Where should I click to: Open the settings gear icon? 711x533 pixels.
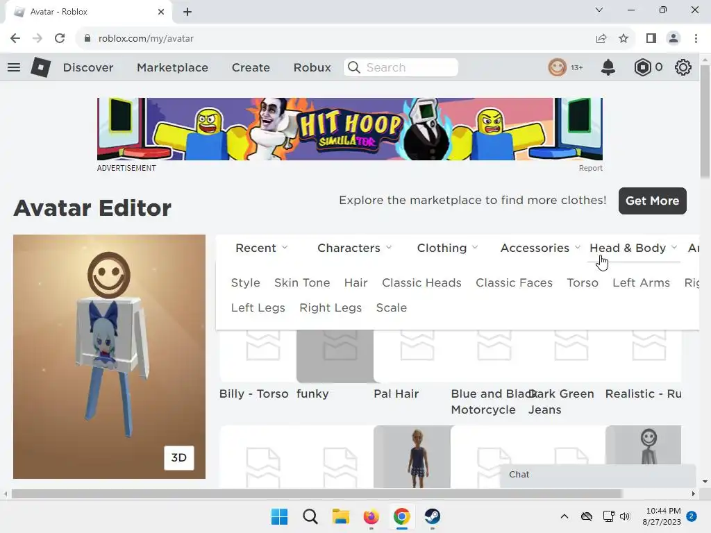(x=683, y=67)
